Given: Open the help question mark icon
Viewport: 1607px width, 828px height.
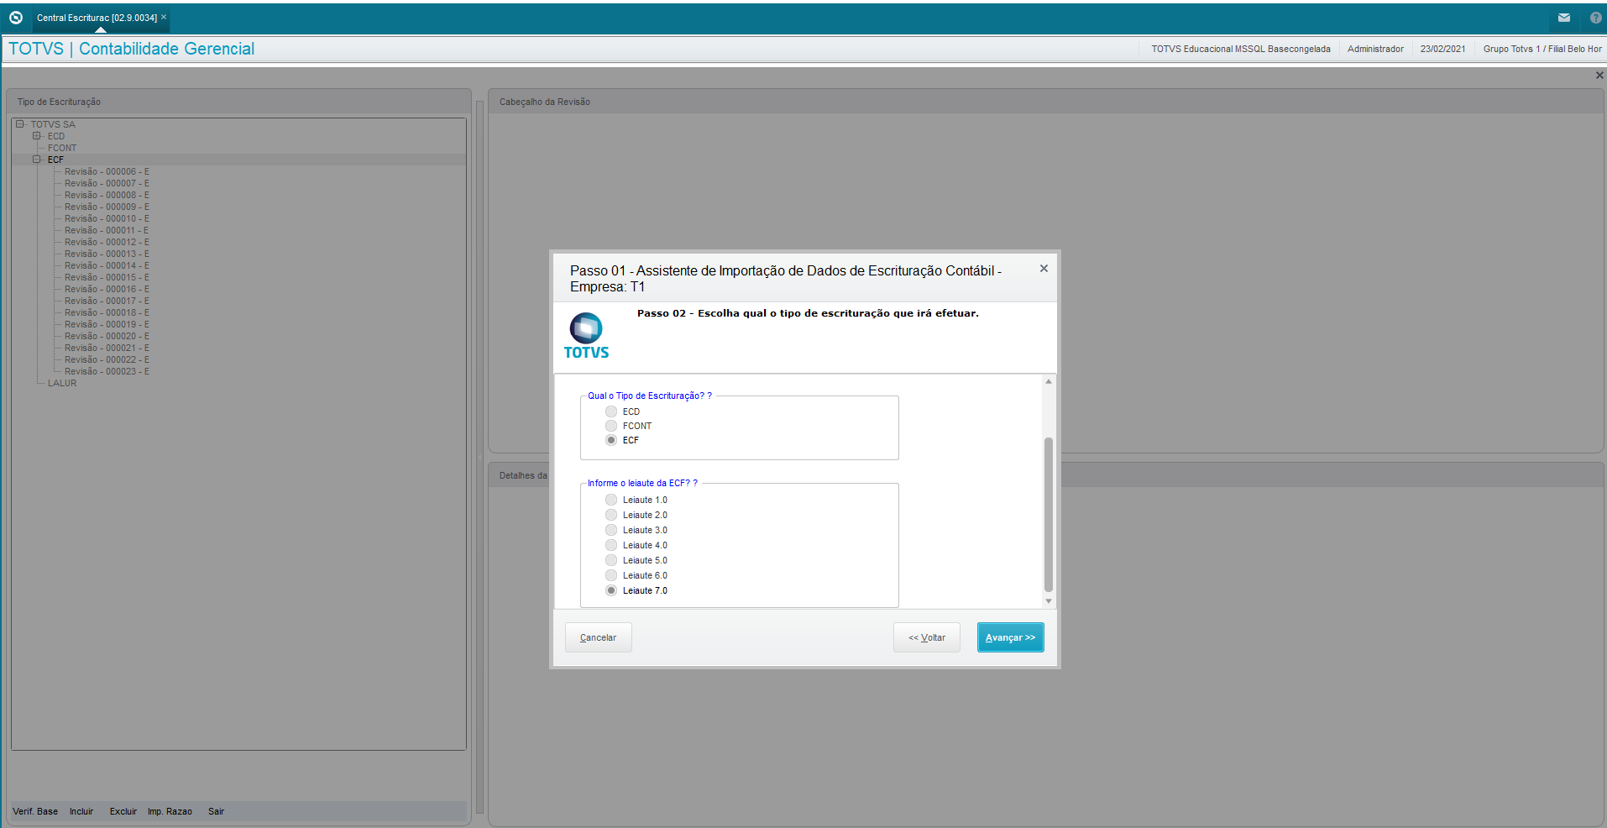Looking at the screenshot, I should pyautogui.click(x=1595, y=18).
